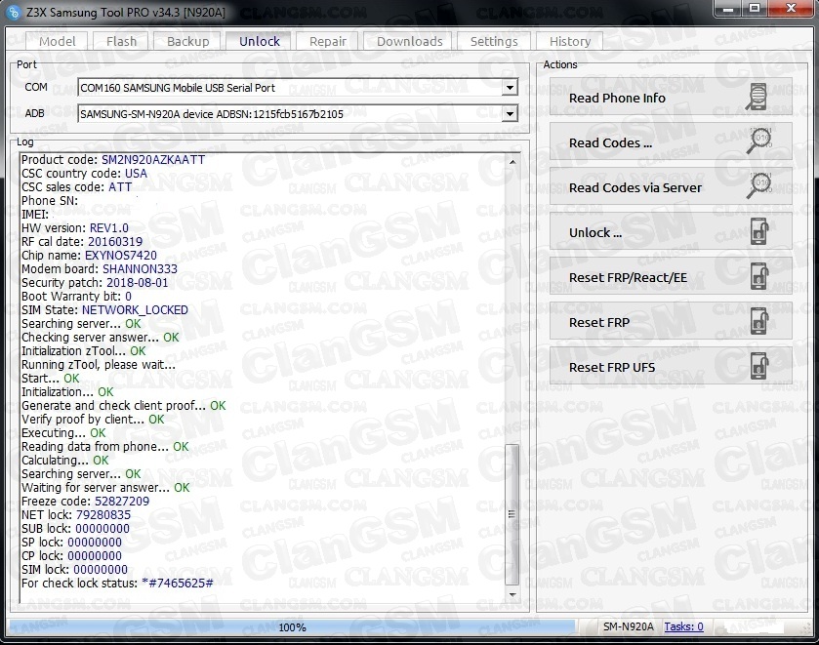Close the Z3X Samsung Tool window

coord(791,9)
